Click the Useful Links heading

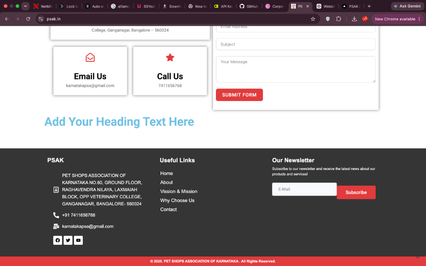(x=177, y=160)
